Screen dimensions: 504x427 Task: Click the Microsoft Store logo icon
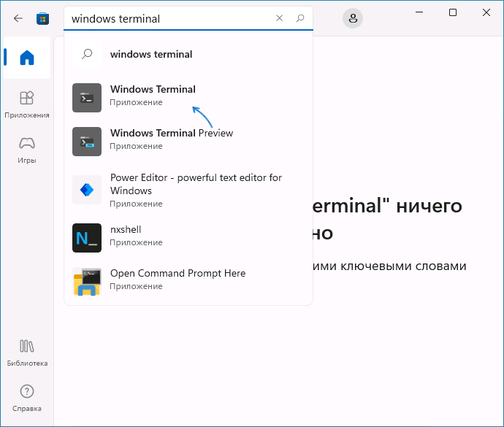43,19
